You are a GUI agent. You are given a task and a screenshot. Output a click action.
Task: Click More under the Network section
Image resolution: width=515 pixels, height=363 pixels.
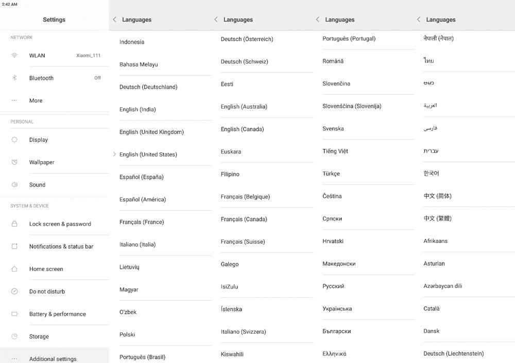point(36,100)
